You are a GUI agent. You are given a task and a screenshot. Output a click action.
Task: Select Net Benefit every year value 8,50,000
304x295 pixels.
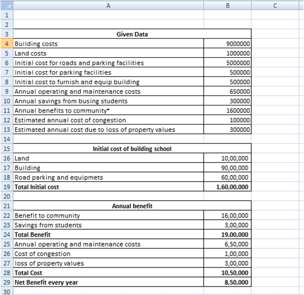click(228, 282)
